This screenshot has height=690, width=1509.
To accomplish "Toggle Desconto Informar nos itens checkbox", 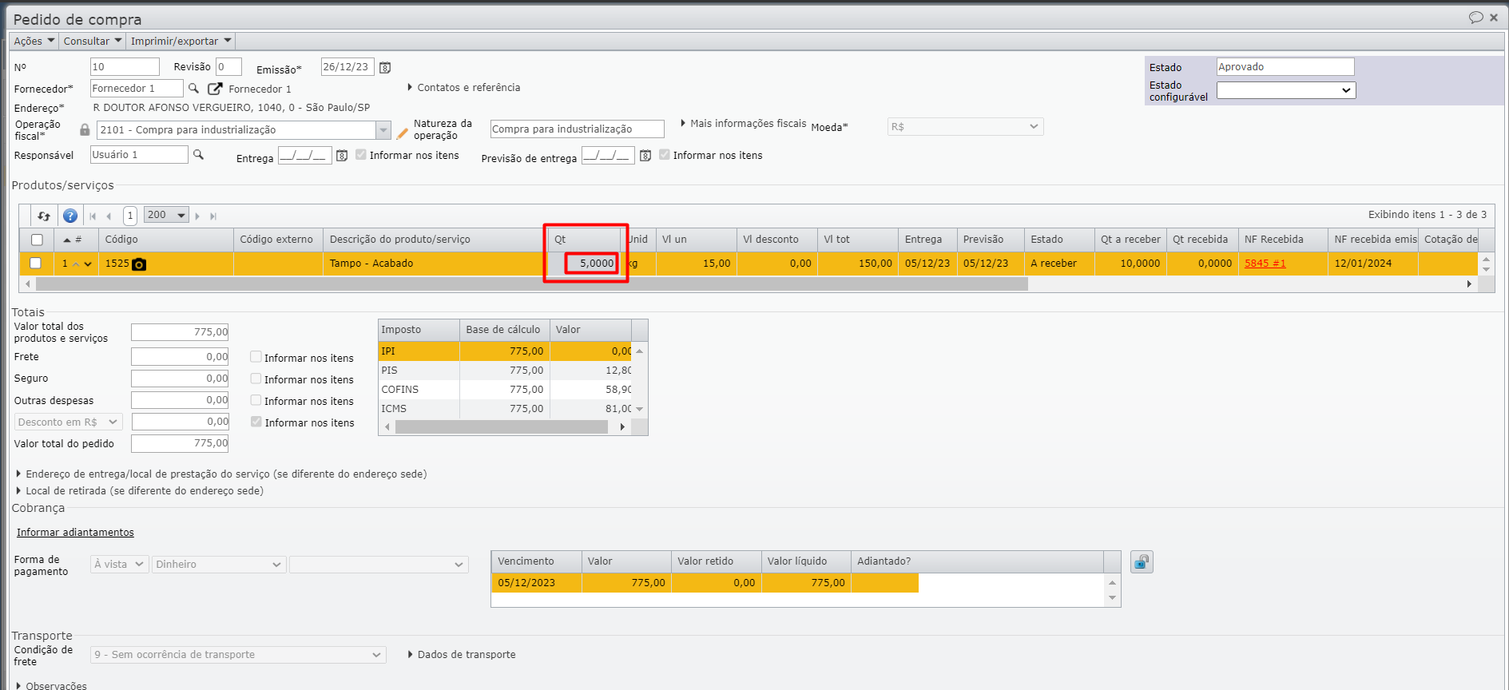I will pyautogui.click(x=256, y=422).
